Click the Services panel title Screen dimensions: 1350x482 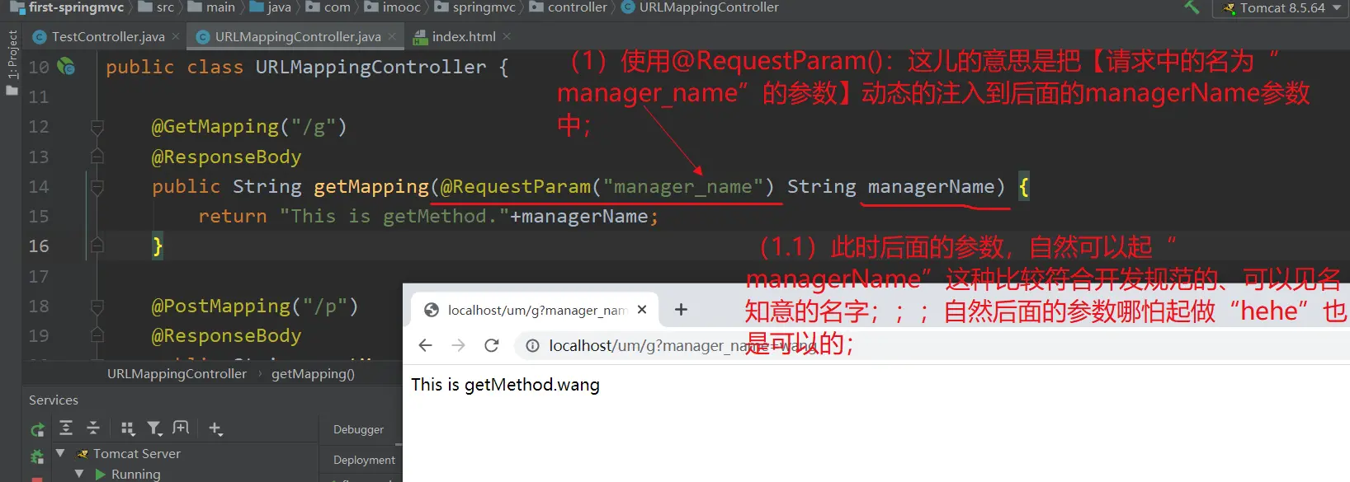54,400
